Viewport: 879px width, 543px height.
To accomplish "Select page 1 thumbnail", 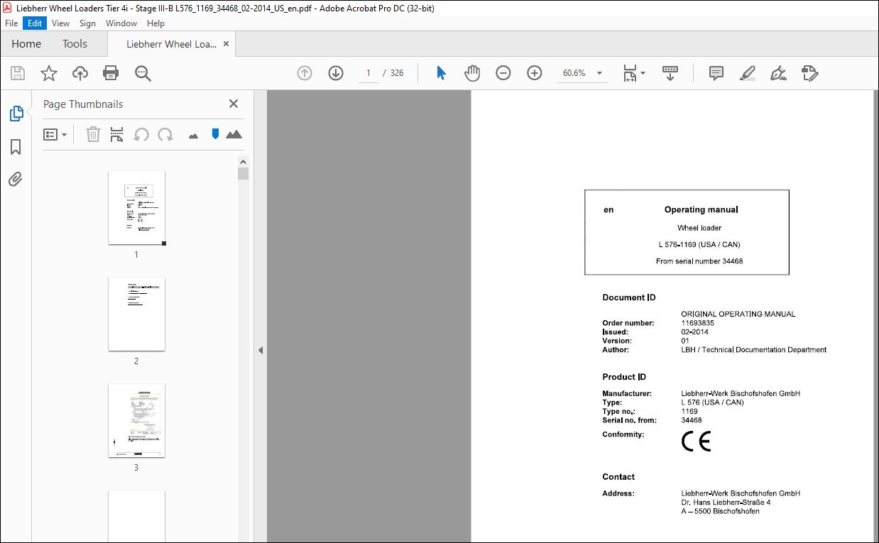I will coord(136,207).
